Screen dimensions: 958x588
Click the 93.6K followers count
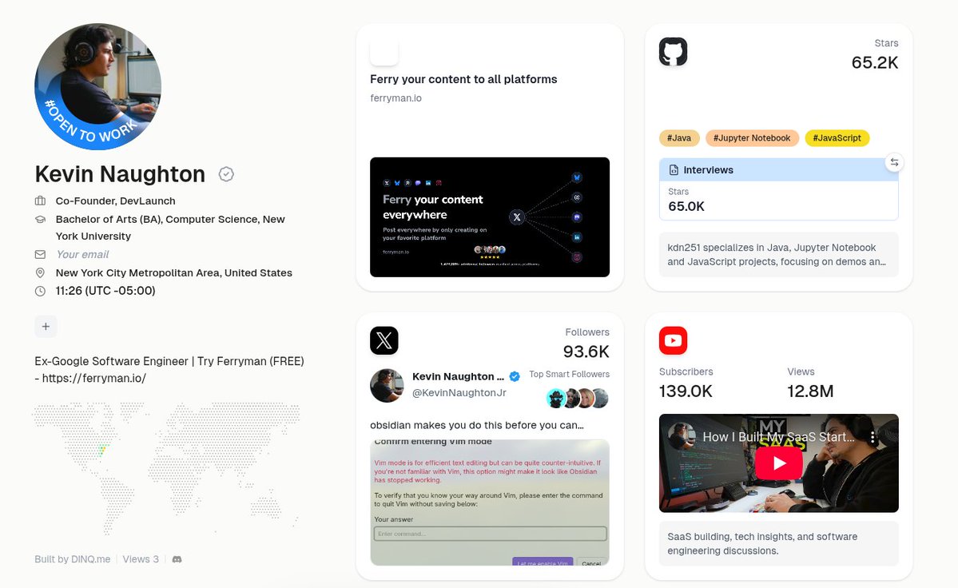tap(586, 352)
